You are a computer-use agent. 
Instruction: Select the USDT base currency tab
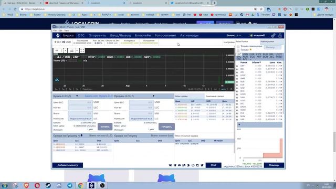(x=279, y=55)
